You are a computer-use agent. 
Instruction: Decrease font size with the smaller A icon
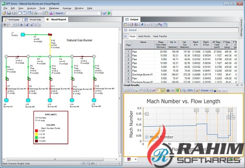click(32, 25)
